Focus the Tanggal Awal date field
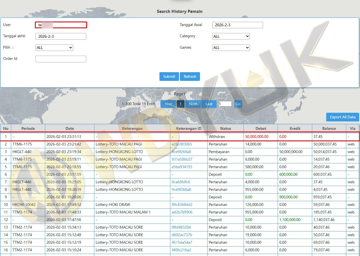The width and height of the screenshot is (360, 256). click(237, 25)
